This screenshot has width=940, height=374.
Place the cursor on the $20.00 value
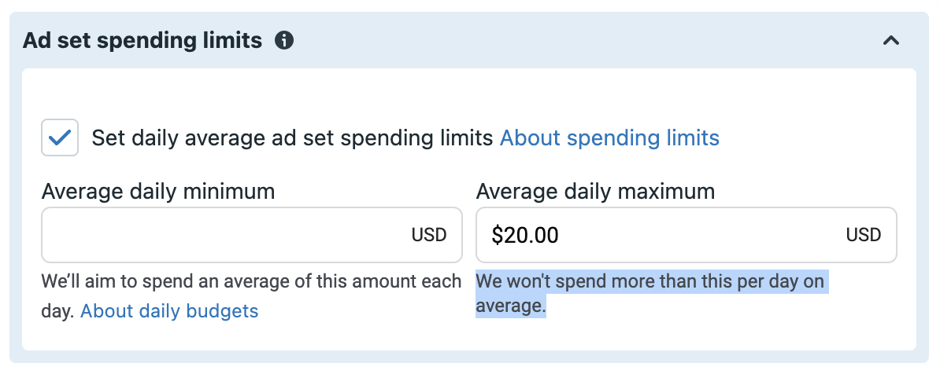point(525,235)
